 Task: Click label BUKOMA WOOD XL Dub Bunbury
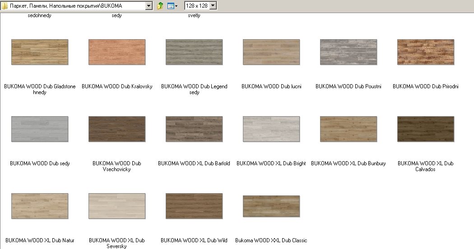pyautogui.click(x=349, y=163)
